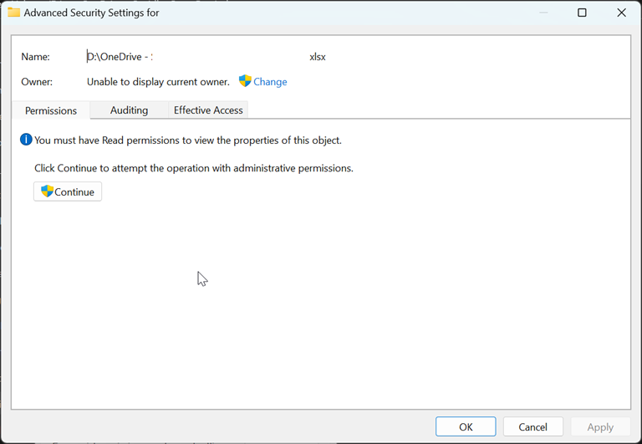Click the Read permissions required message
The width and height of the screenshot is (642, 444).
click(x=187, y=140)
